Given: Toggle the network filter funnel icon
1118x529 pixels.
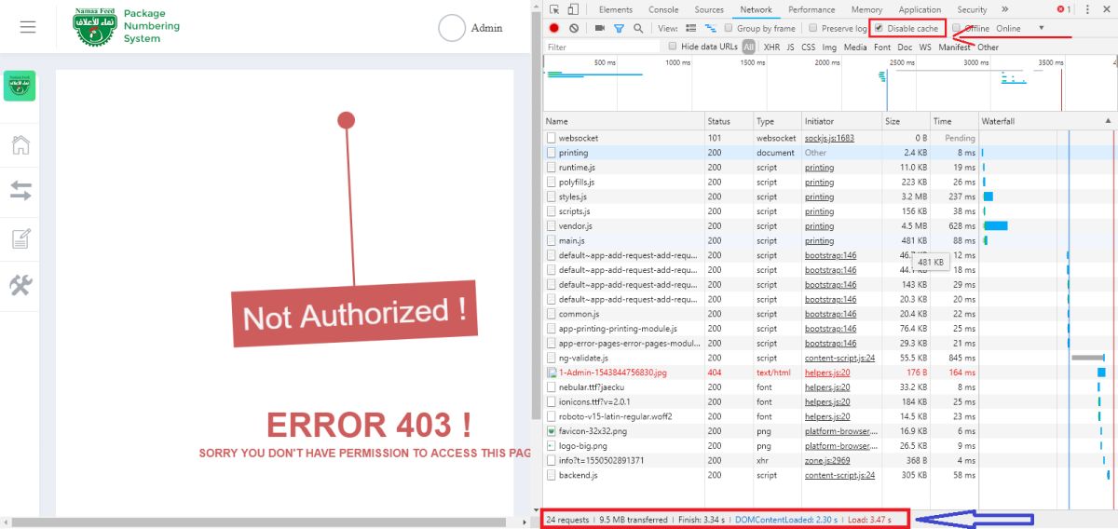Looking at the screenshot, I should click(x=620, y=28).
